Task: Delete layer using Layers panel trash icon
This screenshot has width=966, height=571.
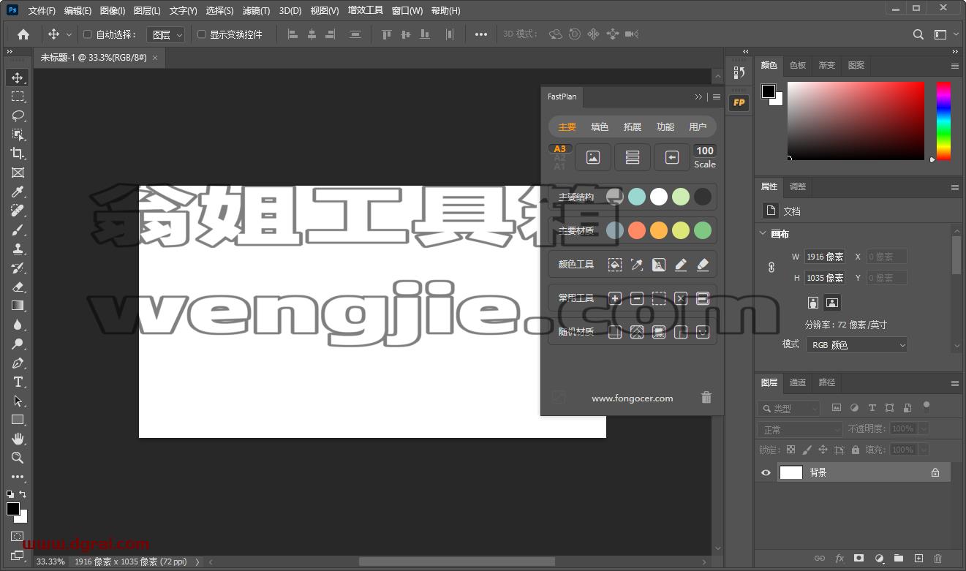Action: (938, 559)
